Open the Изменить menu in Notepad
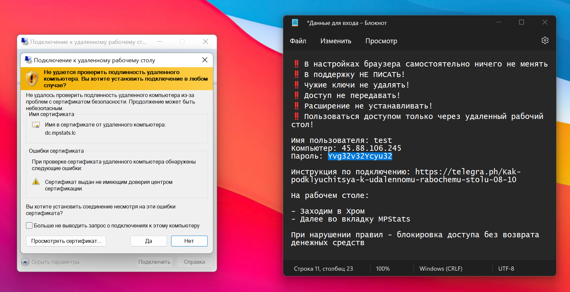The width and height of the screenshot is (570, 292). pyautogui.click(x=336, y=41)
